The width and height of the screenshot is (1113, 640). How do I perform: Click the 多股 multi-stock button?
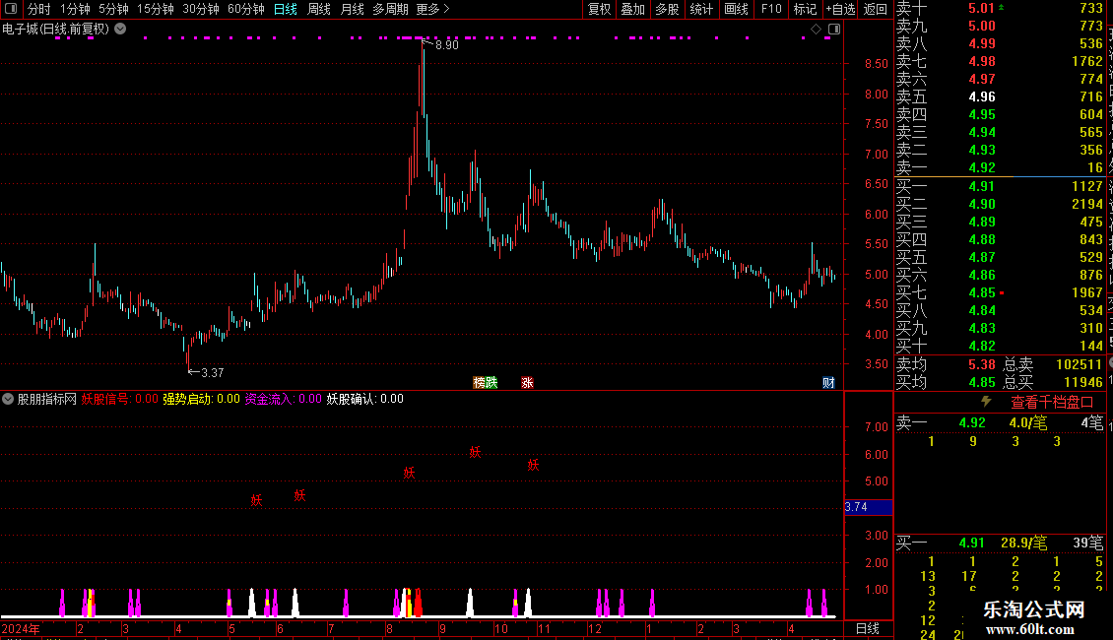(x=667, y=9)
